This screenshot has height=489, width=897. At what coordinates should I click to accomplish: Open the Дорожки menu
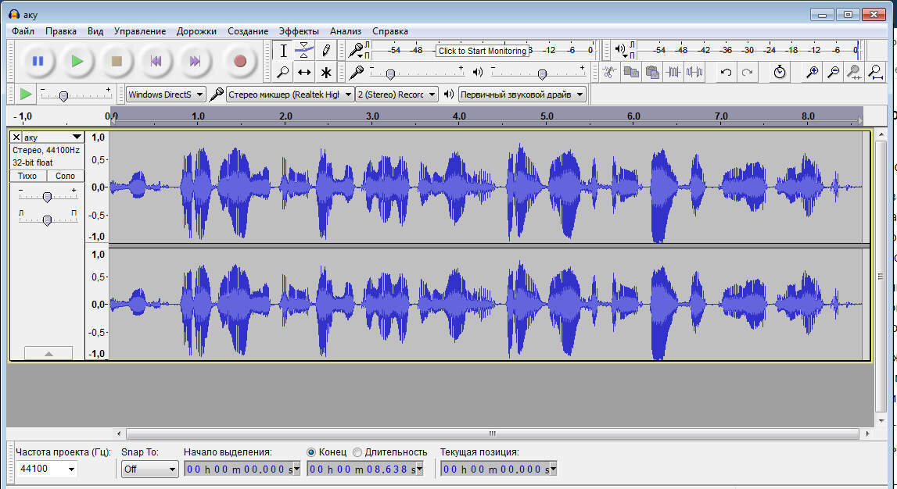pyautogui.click(x=196, y=30)
